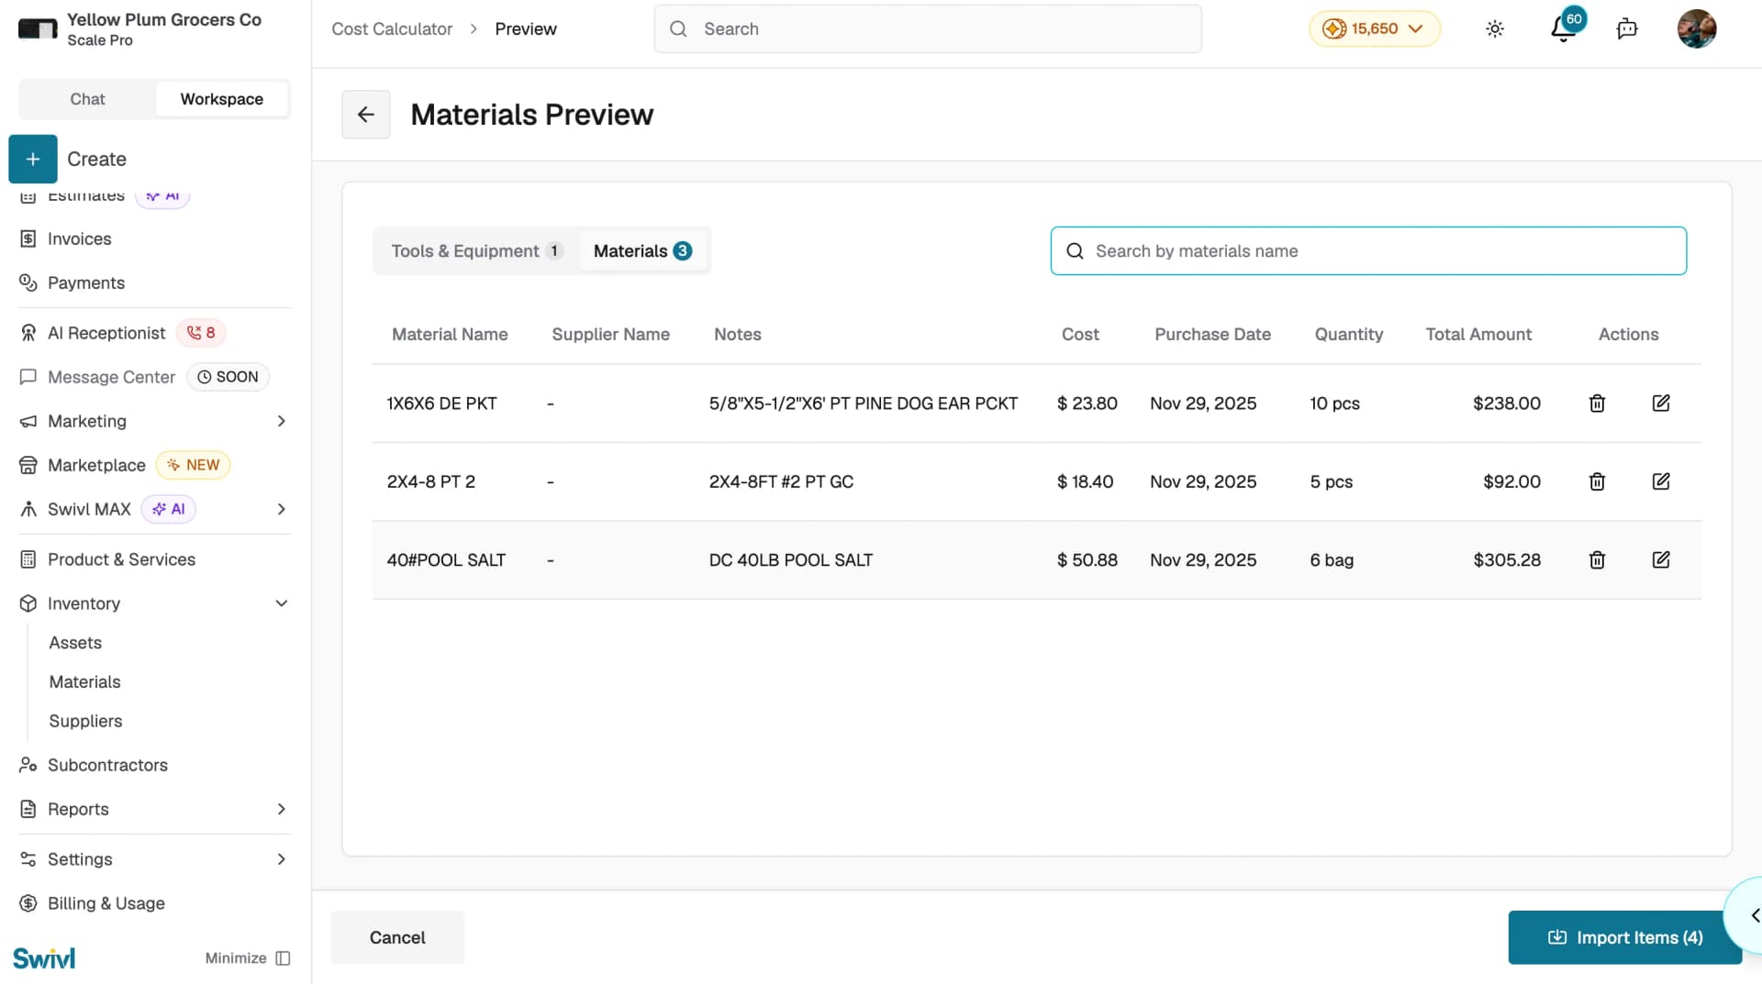Switch to the Chat tab
Image resolution: width=1762 pixels, height=984 pixels.
point(87,99)
